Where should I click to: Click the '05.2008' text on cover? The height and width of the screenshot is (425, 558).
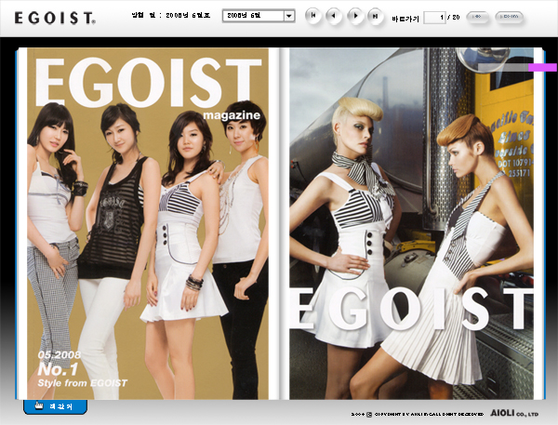[60, 355]
